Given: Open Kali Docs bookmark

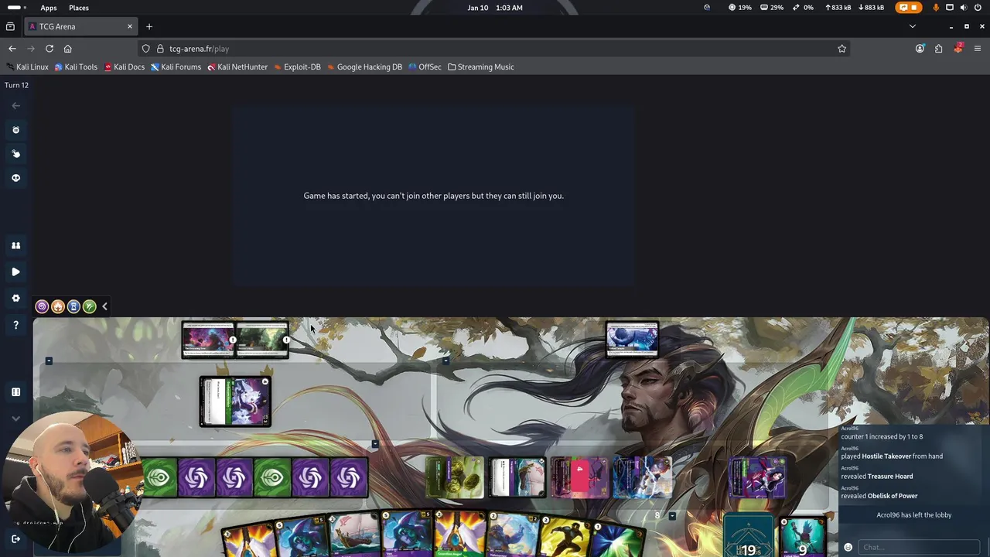Looking at the screenshot, I should 125,67.
